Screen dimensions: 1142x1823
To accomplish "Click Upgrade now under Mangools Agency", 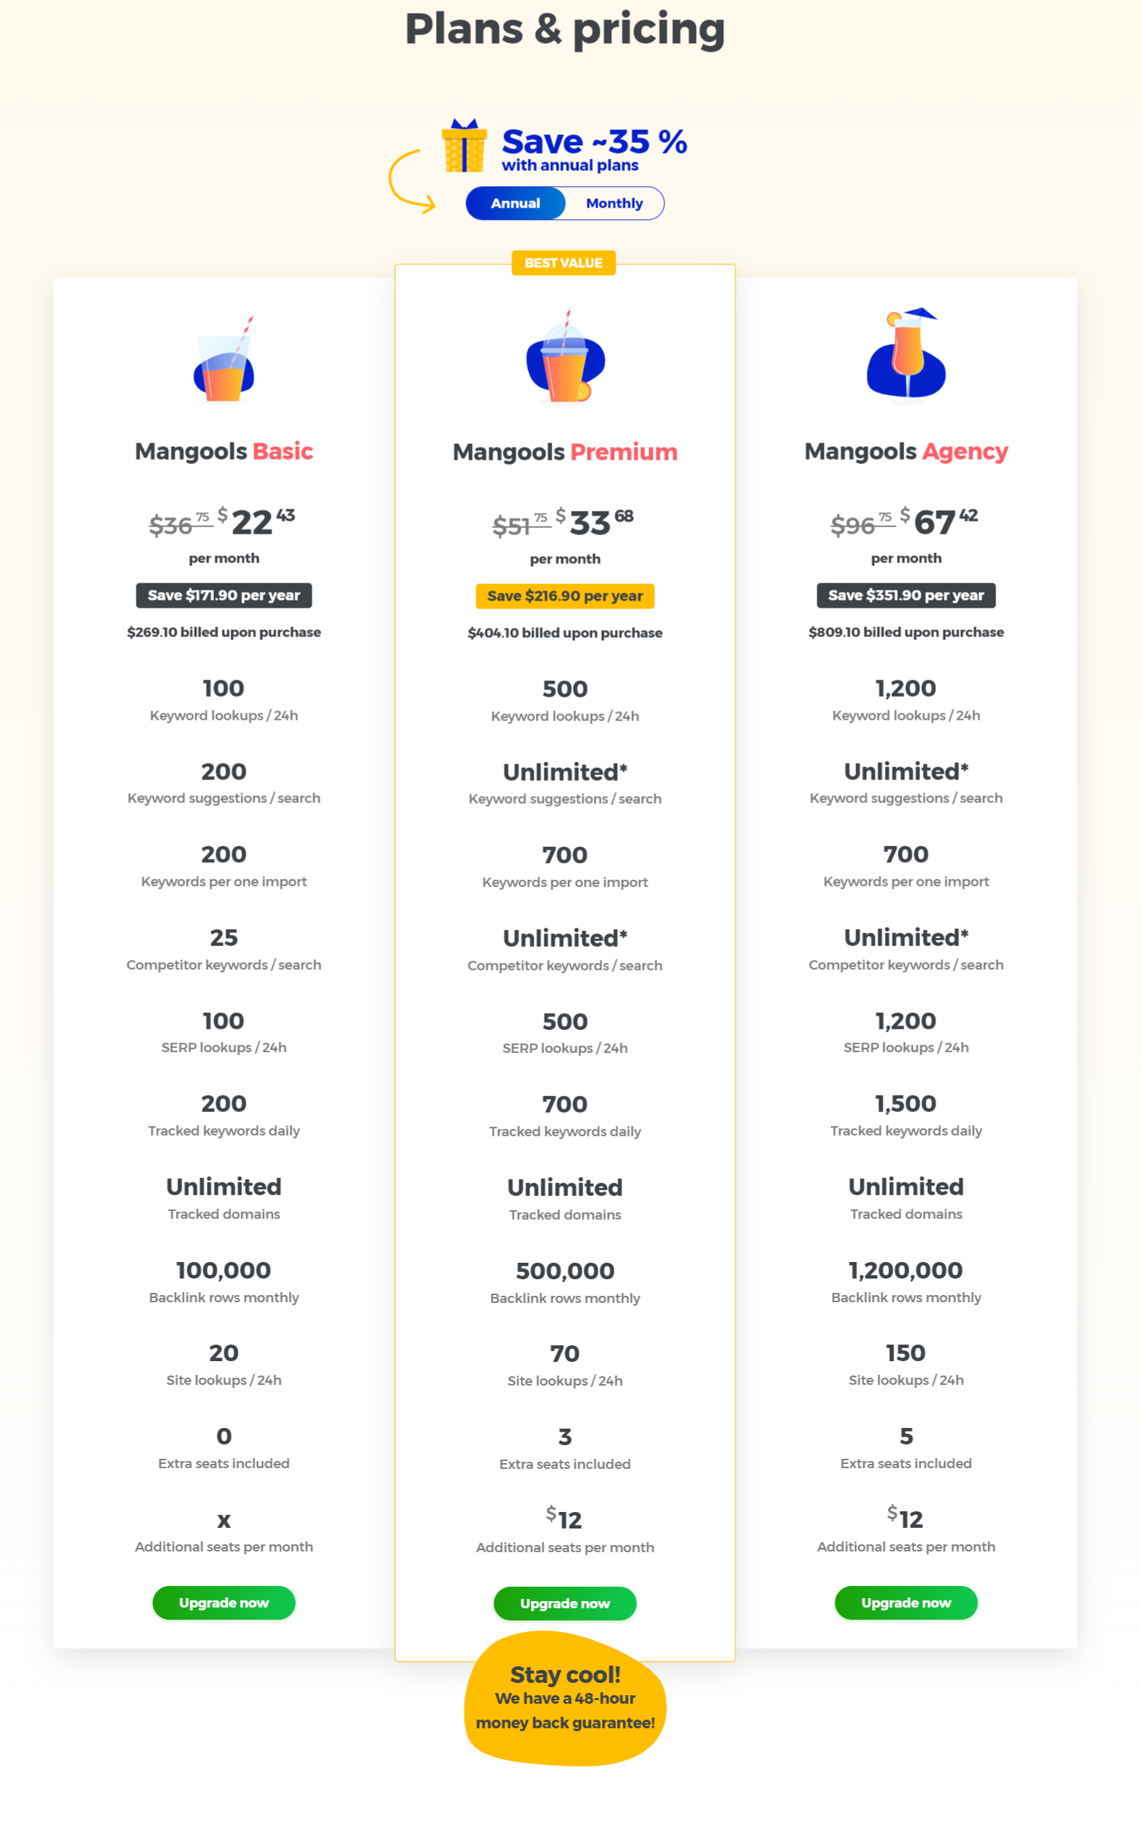I will 906,1602.
